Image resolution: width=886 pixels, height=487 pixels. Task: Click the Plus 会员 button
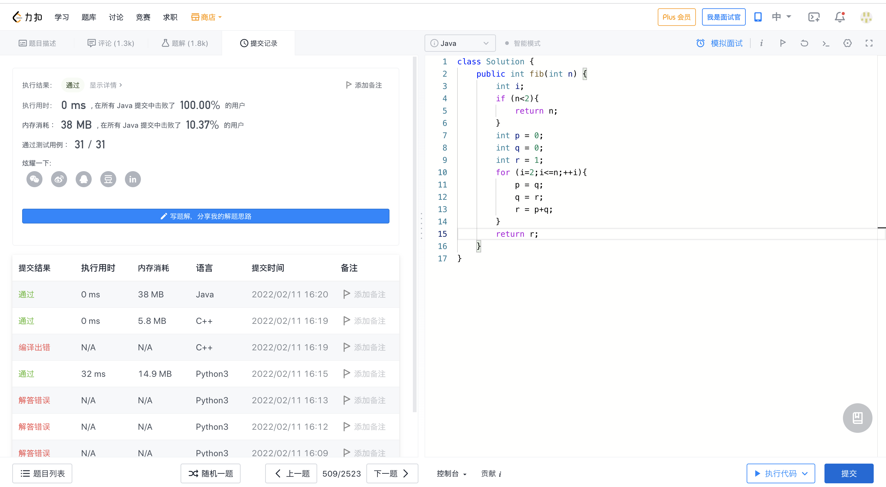click(x=676, y=17)
